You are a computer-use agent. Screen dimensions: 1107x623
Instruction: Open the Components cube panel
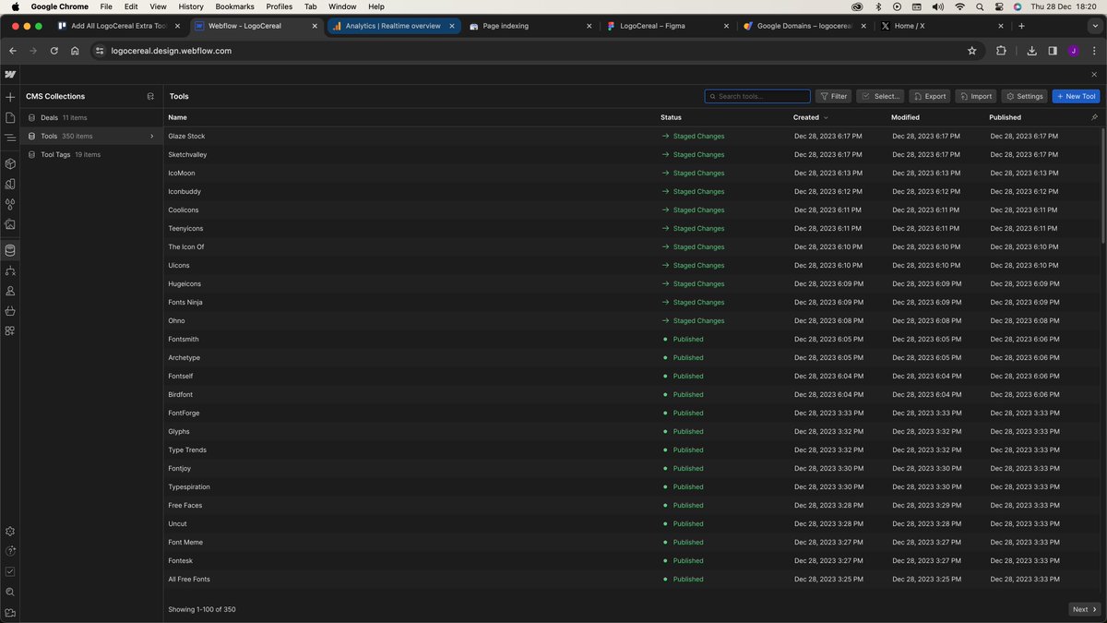click(x=10, y=163)
